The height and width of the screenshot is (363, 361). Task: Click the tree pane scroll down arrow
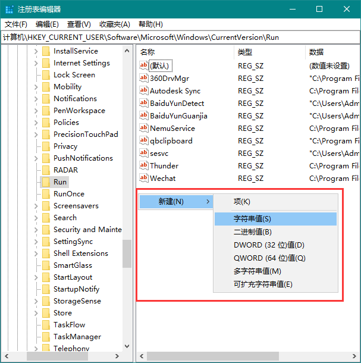(127, 346)
